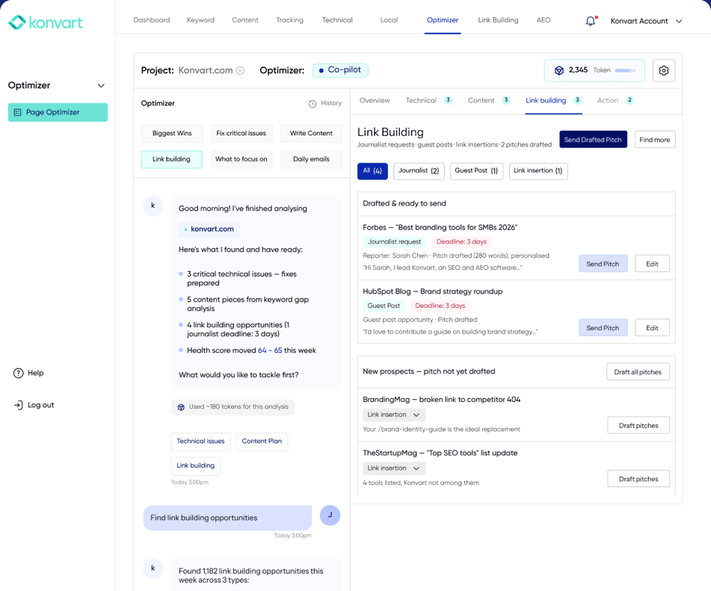Click the token icon in usage note
The height and width of the screenshot is (591, 711).
[181, 407]
